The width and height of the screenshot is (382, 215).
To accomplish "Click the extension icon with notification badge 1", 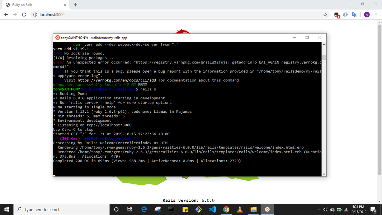I will pyautogui.click(x=336, y=14).
